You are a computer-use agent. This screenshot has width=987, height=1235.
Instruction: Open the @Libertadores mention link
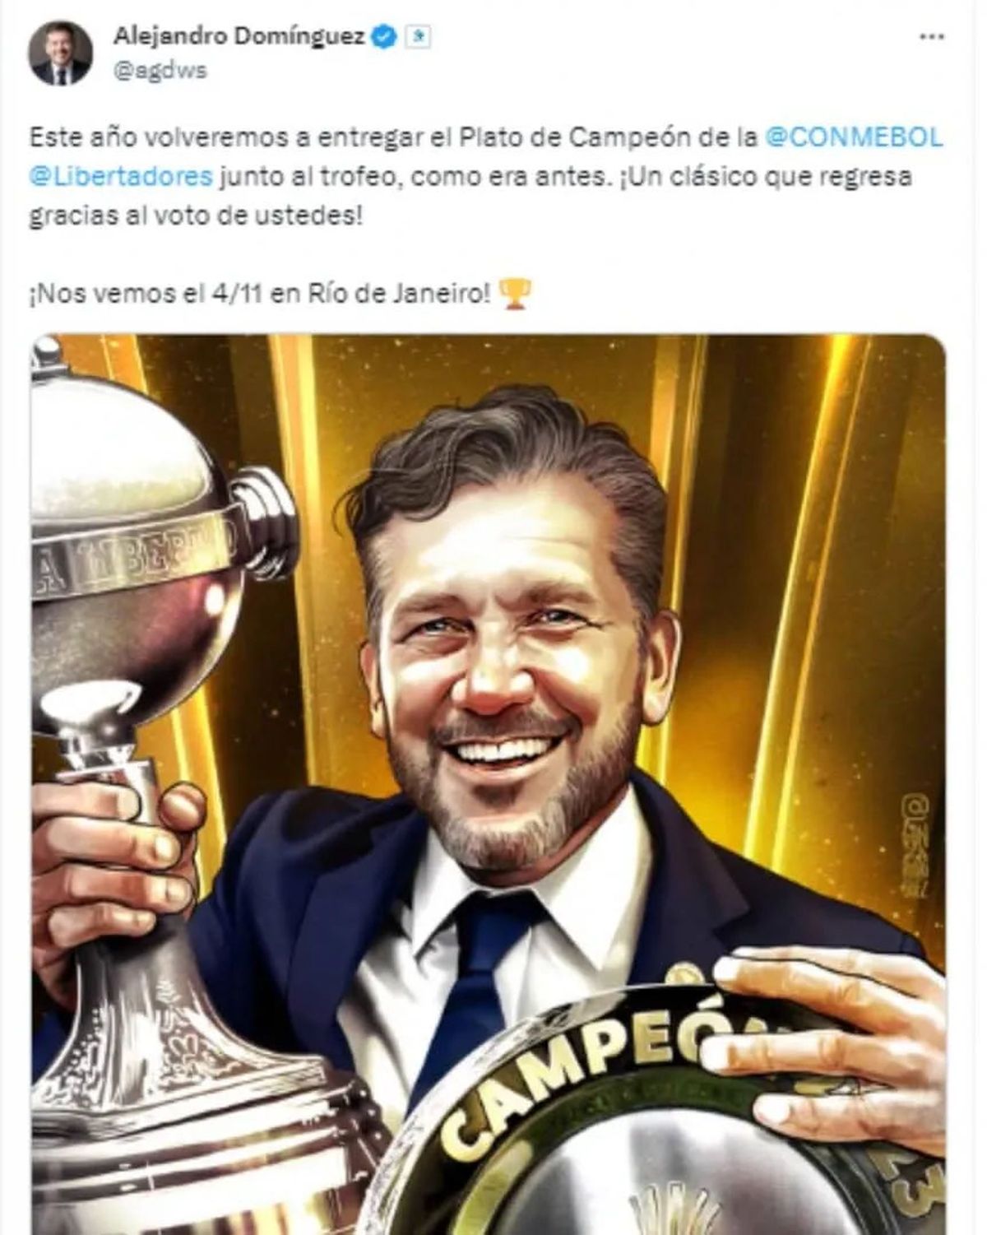(x=121, y=176)
